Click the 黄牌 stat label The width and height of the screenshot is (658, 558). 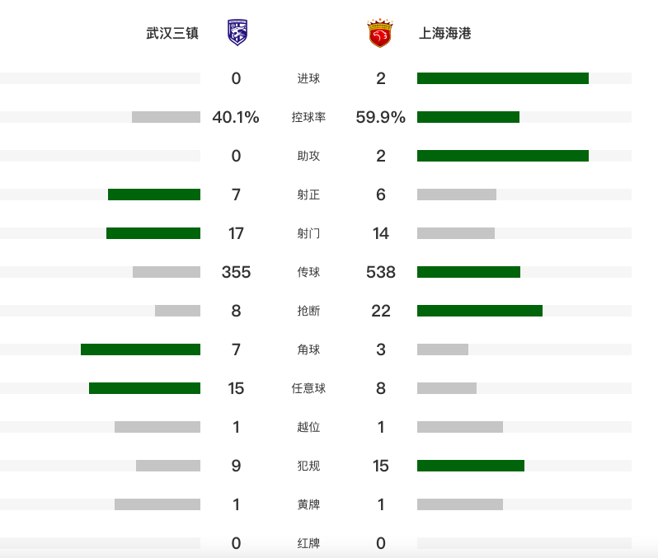point(308,504)
